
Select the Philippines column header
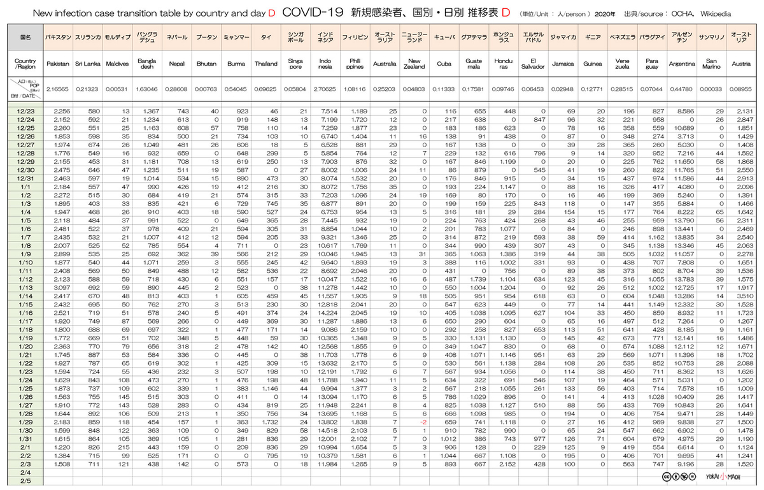pyautogui.click(x=355, y=64)
